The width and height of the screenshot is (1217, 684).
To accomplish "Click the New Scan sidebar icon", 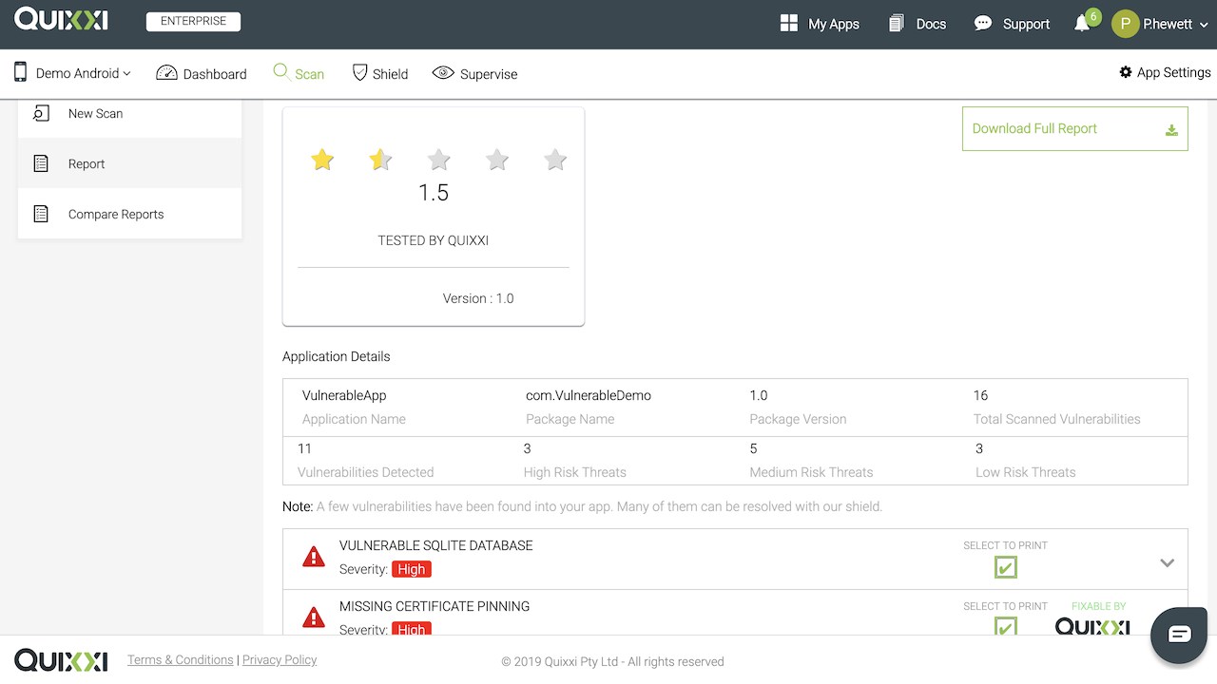I will (x=41, y=113).
